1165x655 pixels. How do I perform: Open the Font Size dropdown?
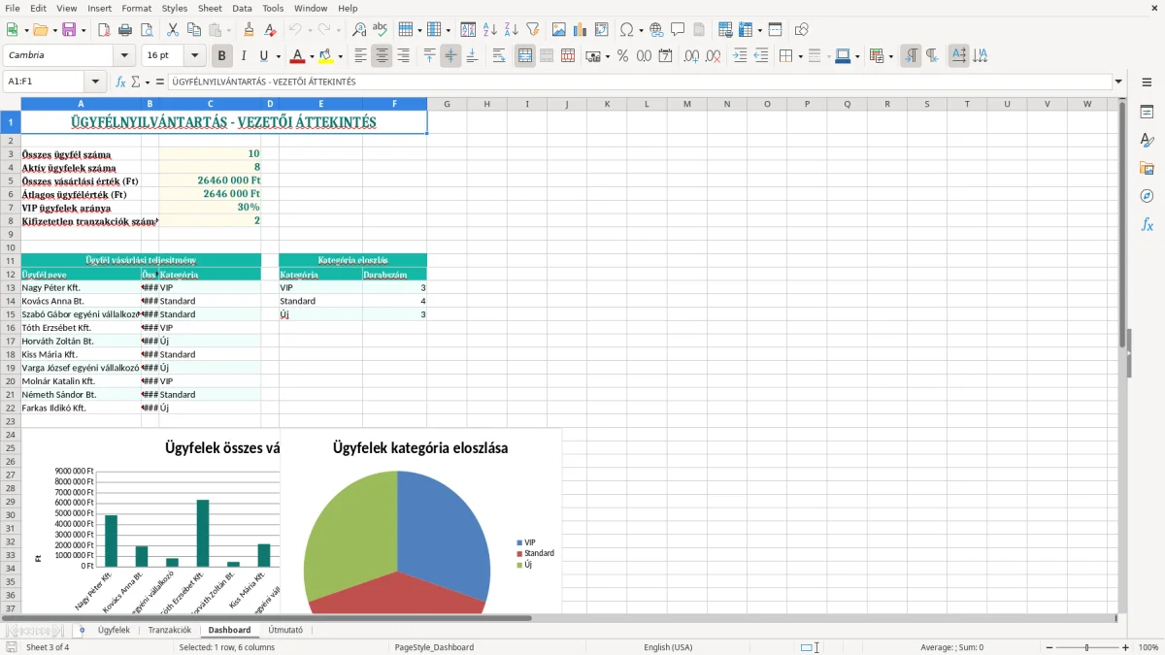tap(194, 55)
